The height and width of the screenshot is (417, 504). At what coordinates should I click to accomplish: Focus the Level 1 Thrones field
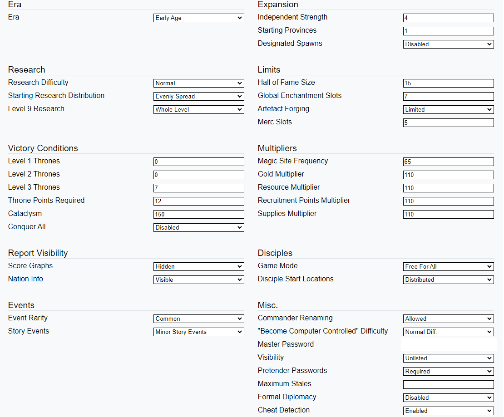coord(198,162)
